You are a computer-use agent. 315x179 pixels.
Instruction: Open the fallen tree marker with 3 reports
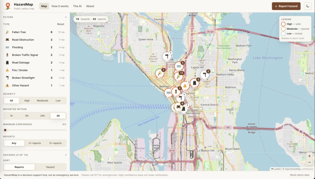(159, 73)
